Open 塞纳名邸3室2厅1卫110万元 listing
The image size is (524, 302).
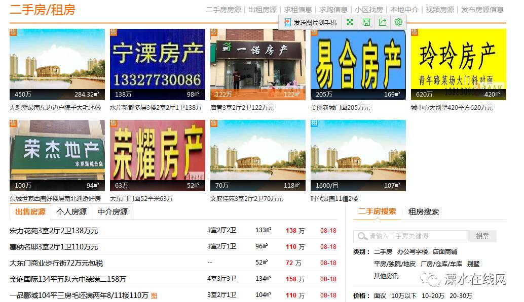(x=54, y=247)
